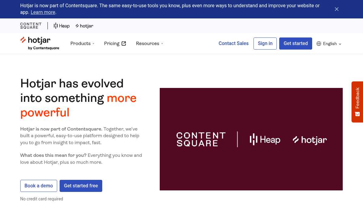Click 'What does this mean for you?' text
This screenshot has width=363, height=204.
point(53,155)
